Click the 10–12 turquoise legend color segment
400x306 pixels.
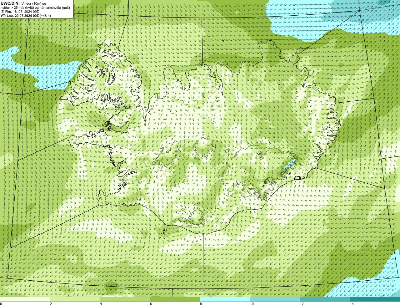click(275, 299)
